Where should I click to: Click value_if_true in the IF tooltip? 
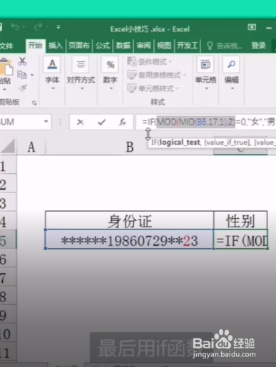(x=227, y=143)
